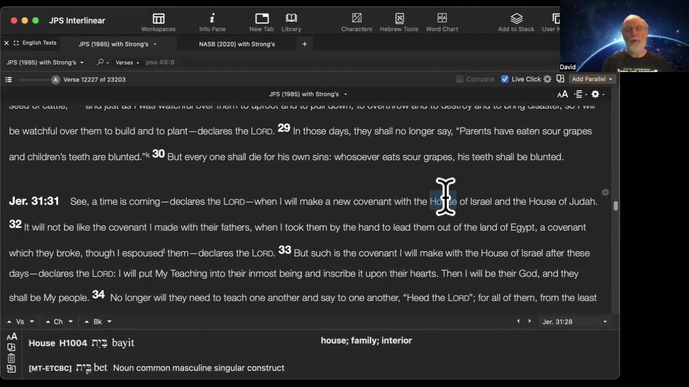Click verse number 34
The image size is (689, 387).
(x=99, y=295)
